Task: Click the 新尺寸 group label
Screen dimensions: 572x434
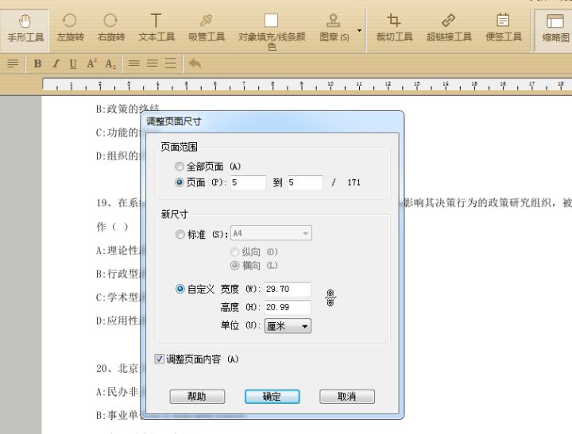Action: (x=174, y=214)
